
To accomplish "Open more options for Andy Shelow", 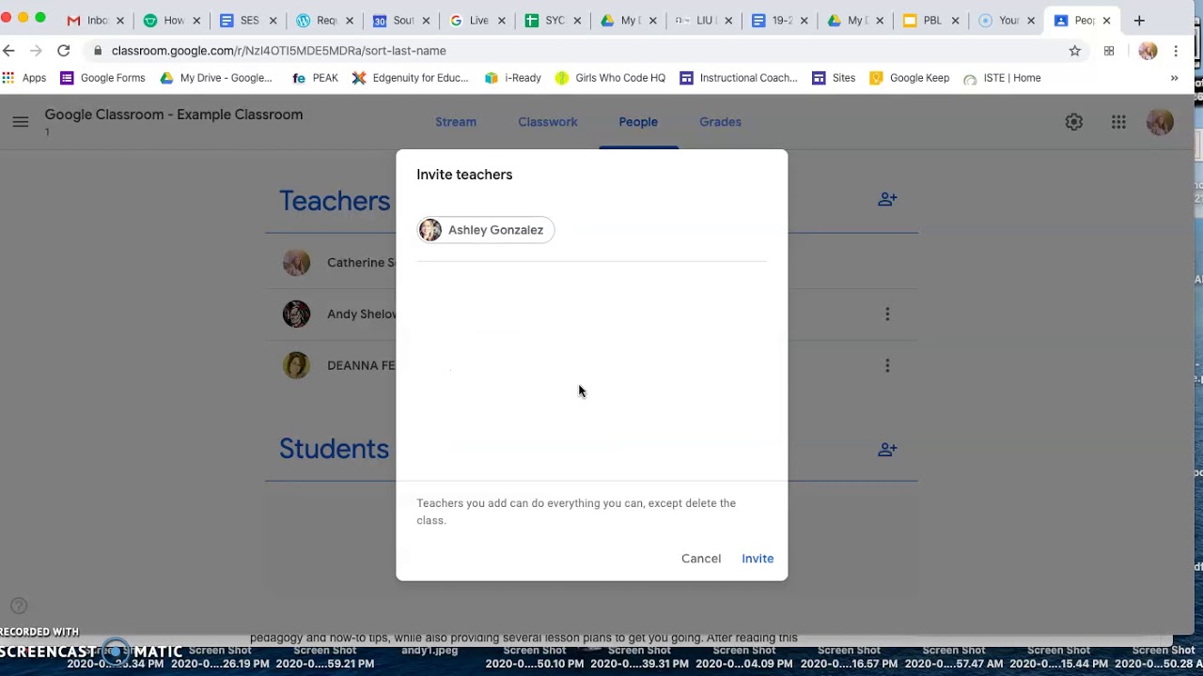I will [887, 315].
